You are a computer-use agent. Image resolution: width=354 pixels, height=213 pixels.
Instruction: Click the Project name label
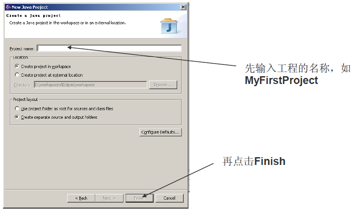(x=22, y=49)
